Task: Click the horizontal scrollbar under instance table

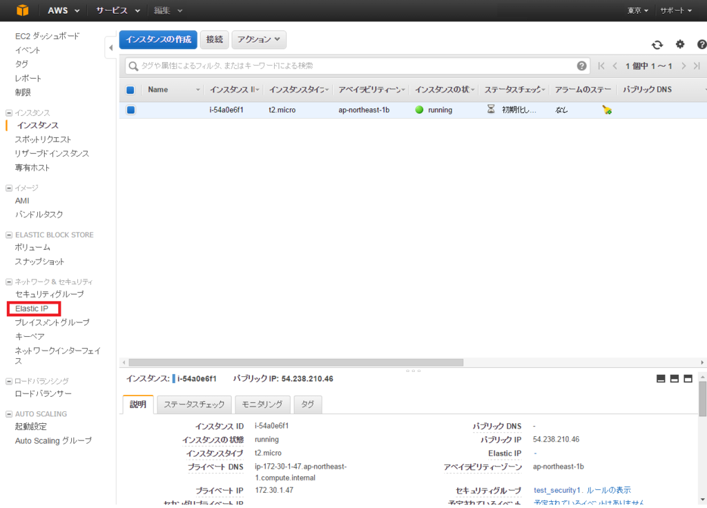Action: pos(296,362)
